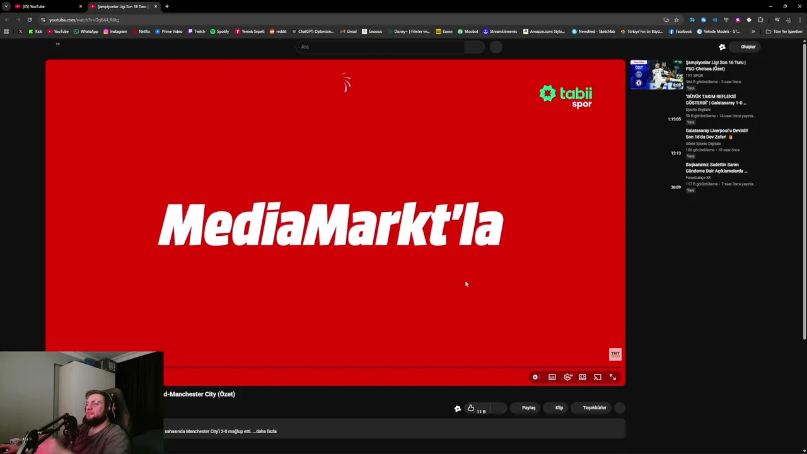Open Prime Video bookmark
Image resolution: width=807 pixels, height=454 pixels.
(168, 32)
